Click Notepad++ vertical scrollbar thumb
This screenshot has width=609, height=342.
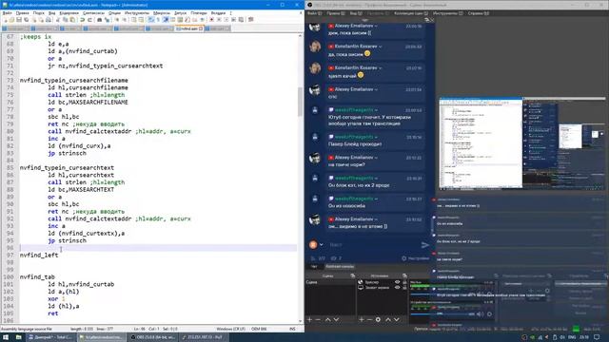300,102
